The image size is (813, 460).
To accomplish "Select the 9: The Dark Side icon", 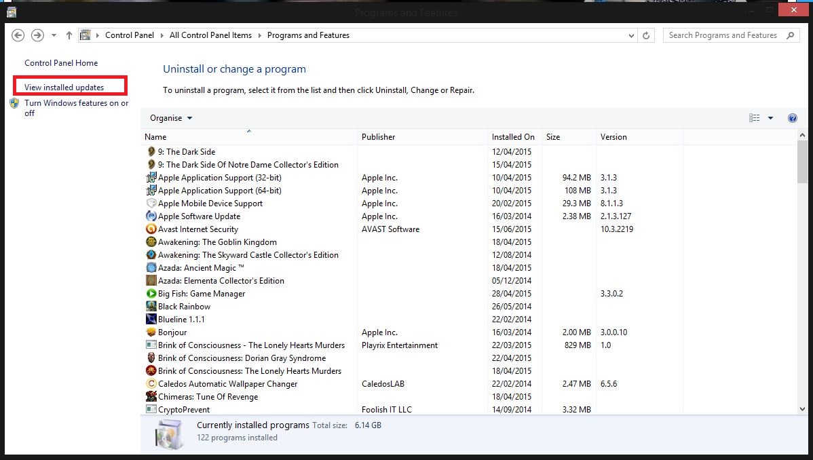I will coord(151,151).
